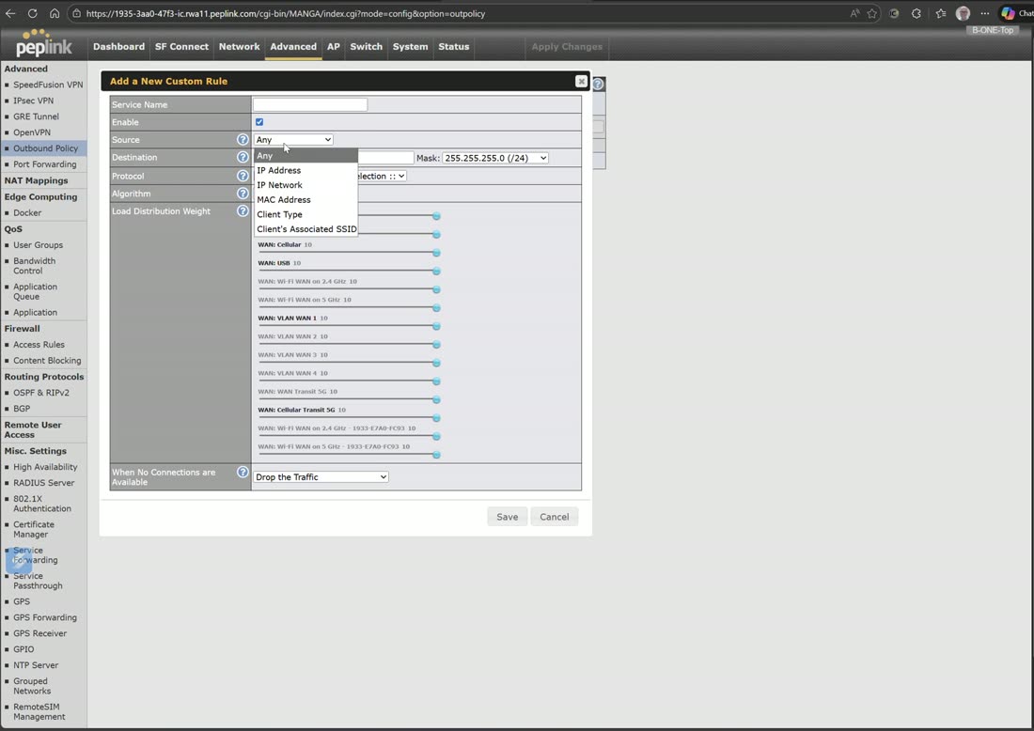
Task: Toggle the Enable checkbox
Action: click(x=259, y=122)
